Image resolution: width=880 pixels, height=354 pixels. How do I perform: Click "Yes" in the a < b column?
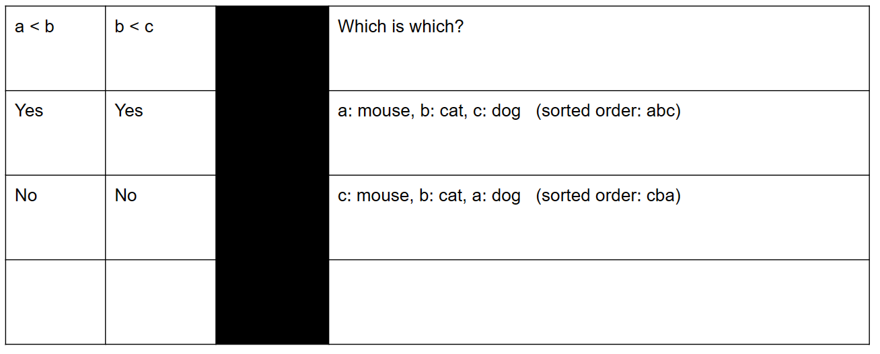click(x=29, y=110)
